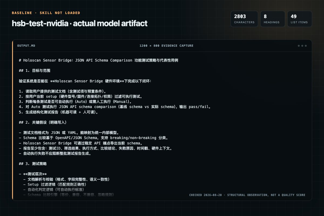
Task: Click the '## 2. 关键假设（明确写入）' heading
Action: pos(43,122)
